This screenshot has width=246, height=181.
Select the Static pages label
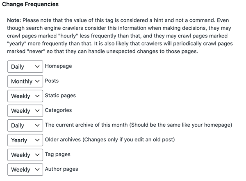(x=60, y=96)
